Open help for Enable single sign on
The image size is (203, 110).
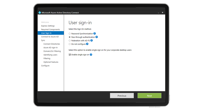(91, 55)
